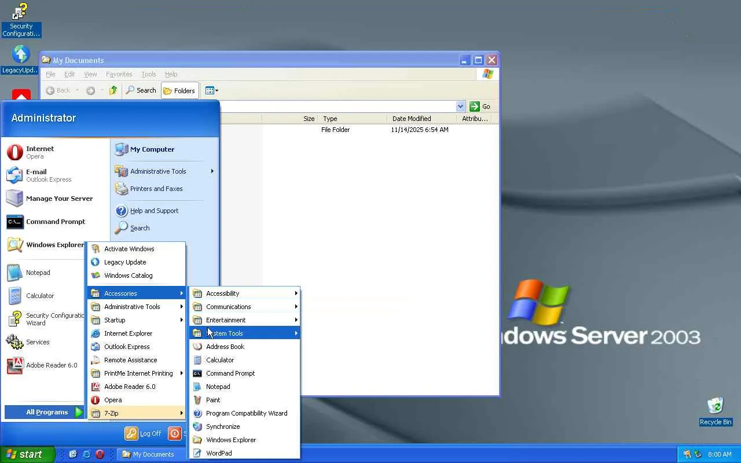Open Program Compatibility Wizard
This screenshot has width=741, height=463.
[245, 413]
